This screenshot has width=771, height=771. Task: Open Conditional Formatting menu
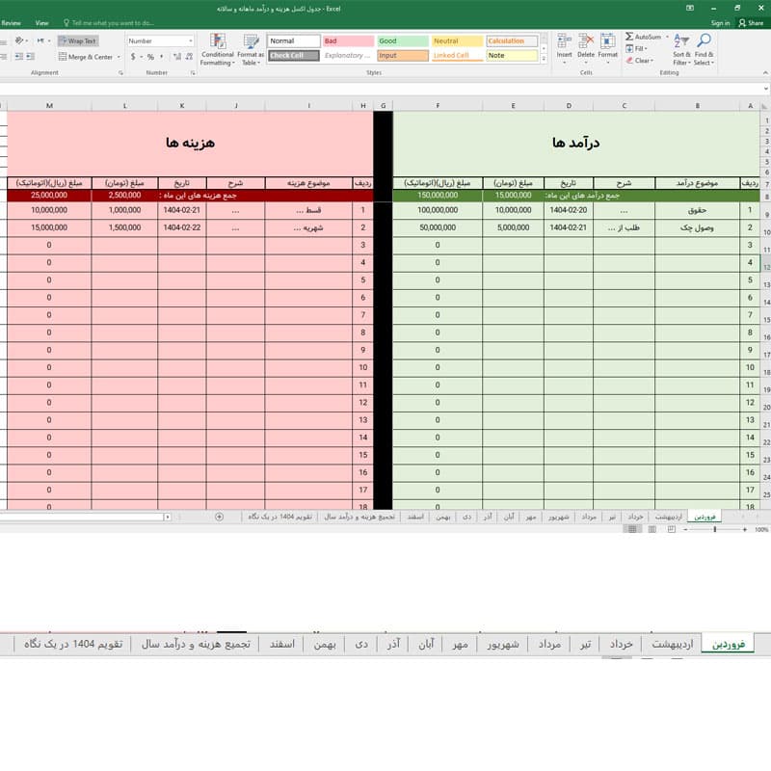click(x=218, y=49)
